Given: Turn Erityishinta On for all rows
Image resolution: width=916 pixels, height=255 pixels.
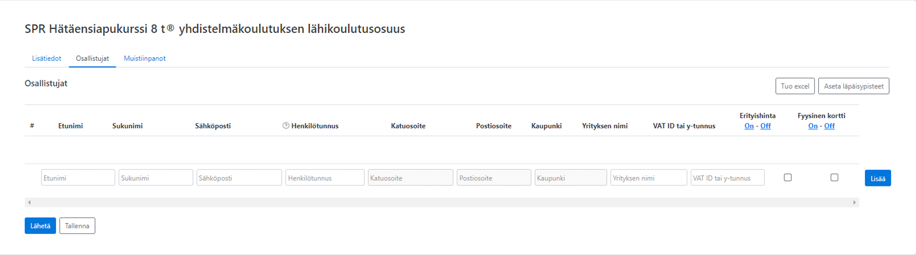Looking at the screenshot, I should point(749,126).
